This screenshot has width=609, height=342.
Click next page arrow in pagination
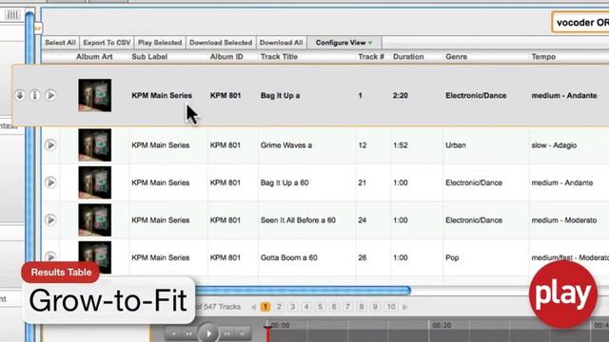pos(405,307)
